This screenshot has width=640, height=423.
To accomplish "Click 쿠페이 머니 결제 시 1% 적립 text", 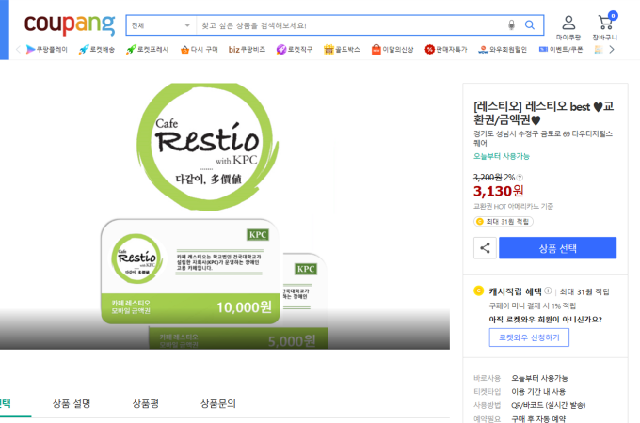I will click(532, 305).
